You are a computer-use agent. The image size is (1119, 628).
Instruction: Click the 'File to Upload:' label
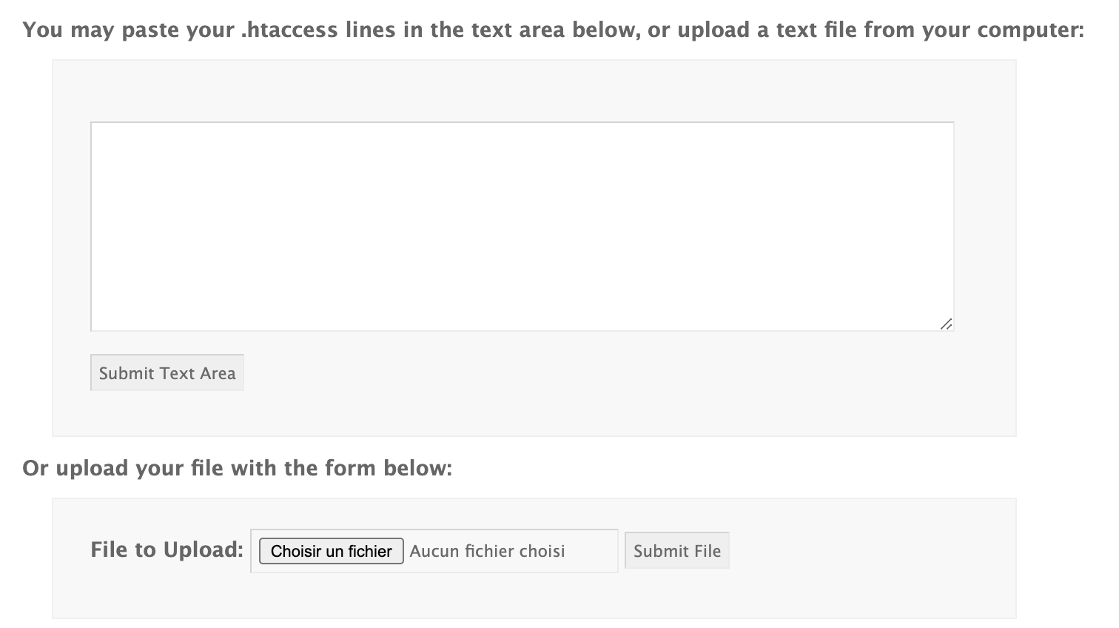167,549
